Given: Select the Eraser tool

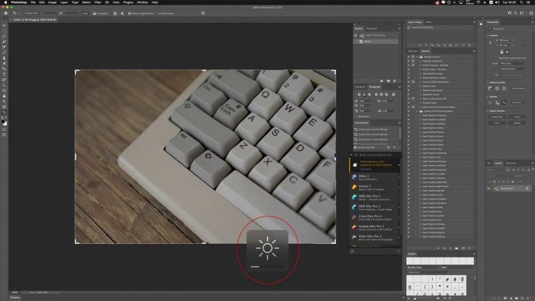Looking at the screenshot, I should [x=4, y=63].
